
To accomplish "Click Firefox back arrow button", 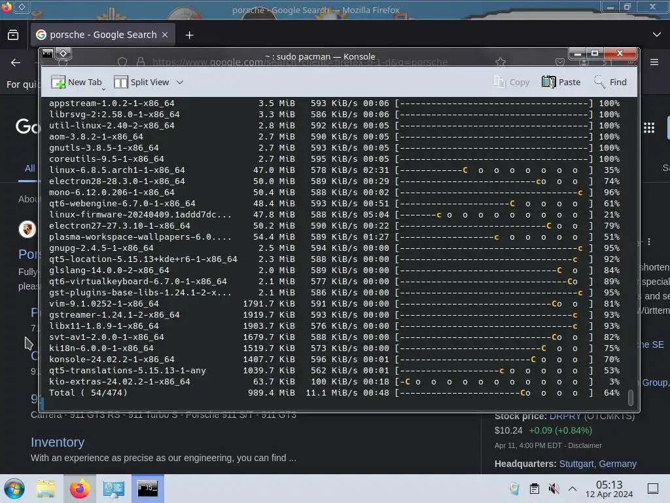I will coord(16,63).
